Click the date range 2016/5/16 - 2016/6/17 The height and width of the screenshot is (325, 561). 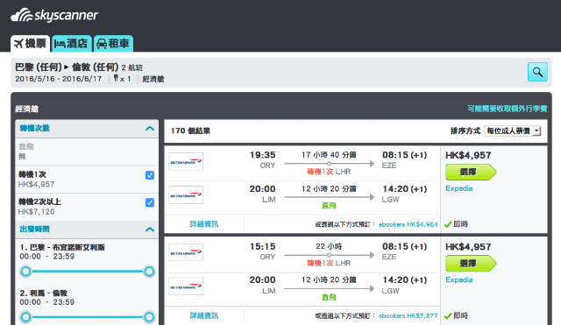point(59,79)
